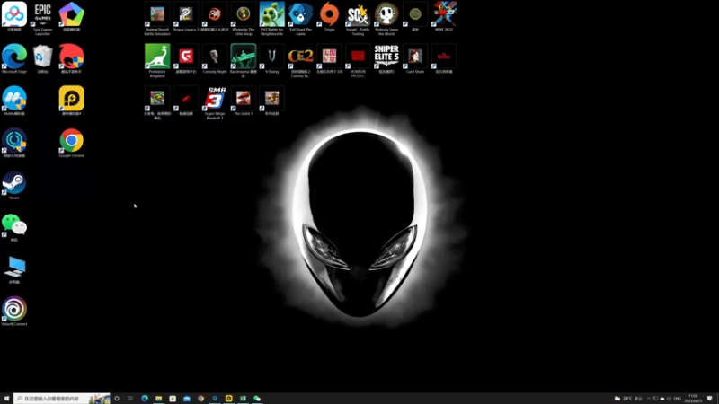Image resolution: width=719 pixels, height=404 pixels.
Task: Open the Epic Games Launcher shortcut
Action: pos(42,18)
